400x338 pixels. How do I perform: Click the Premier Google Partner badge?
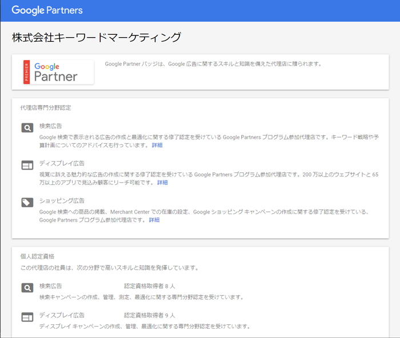58,72
